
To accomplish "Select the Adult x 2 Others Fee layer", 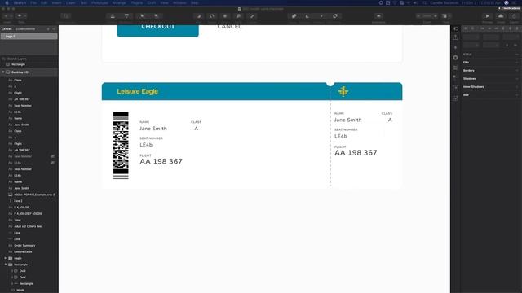I will [28, 226].
